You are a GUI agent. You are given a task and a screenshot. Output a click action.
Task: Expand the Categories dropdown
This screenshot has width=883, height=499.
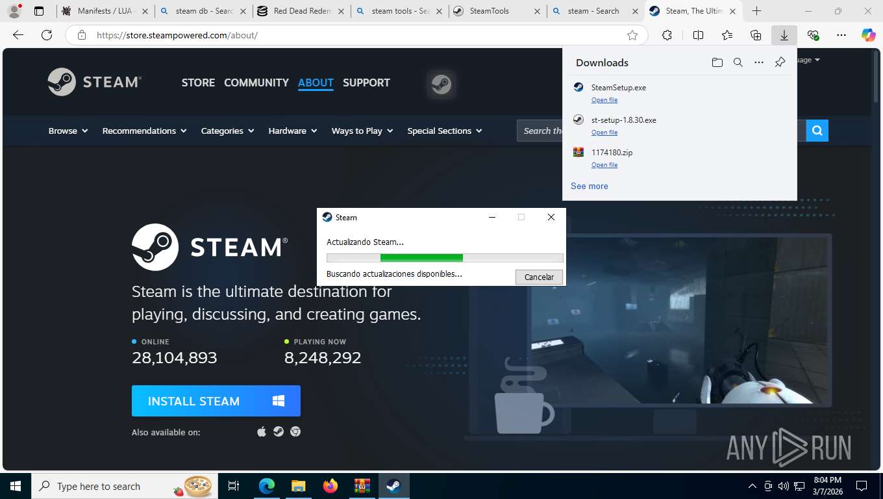pos(228,131)
